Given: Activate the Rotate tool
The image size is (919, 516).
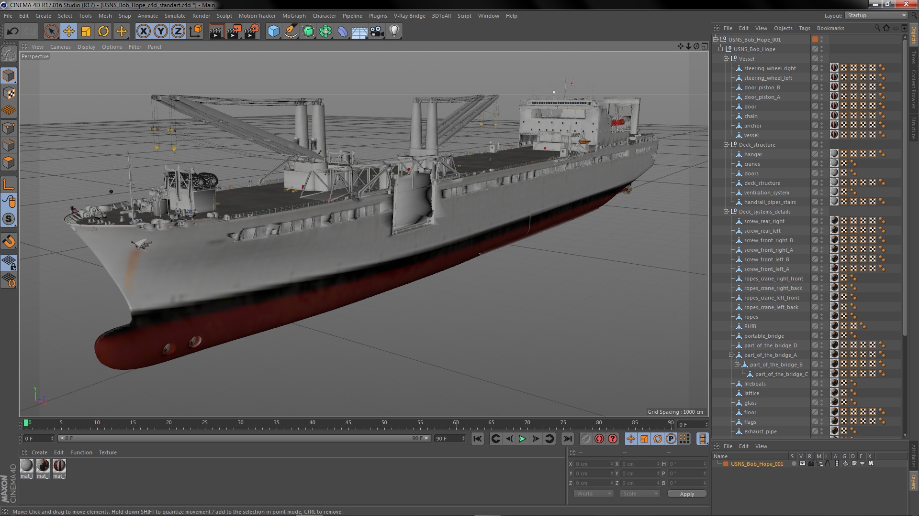Looking at the screenshot, I should [x=103, y=32].
